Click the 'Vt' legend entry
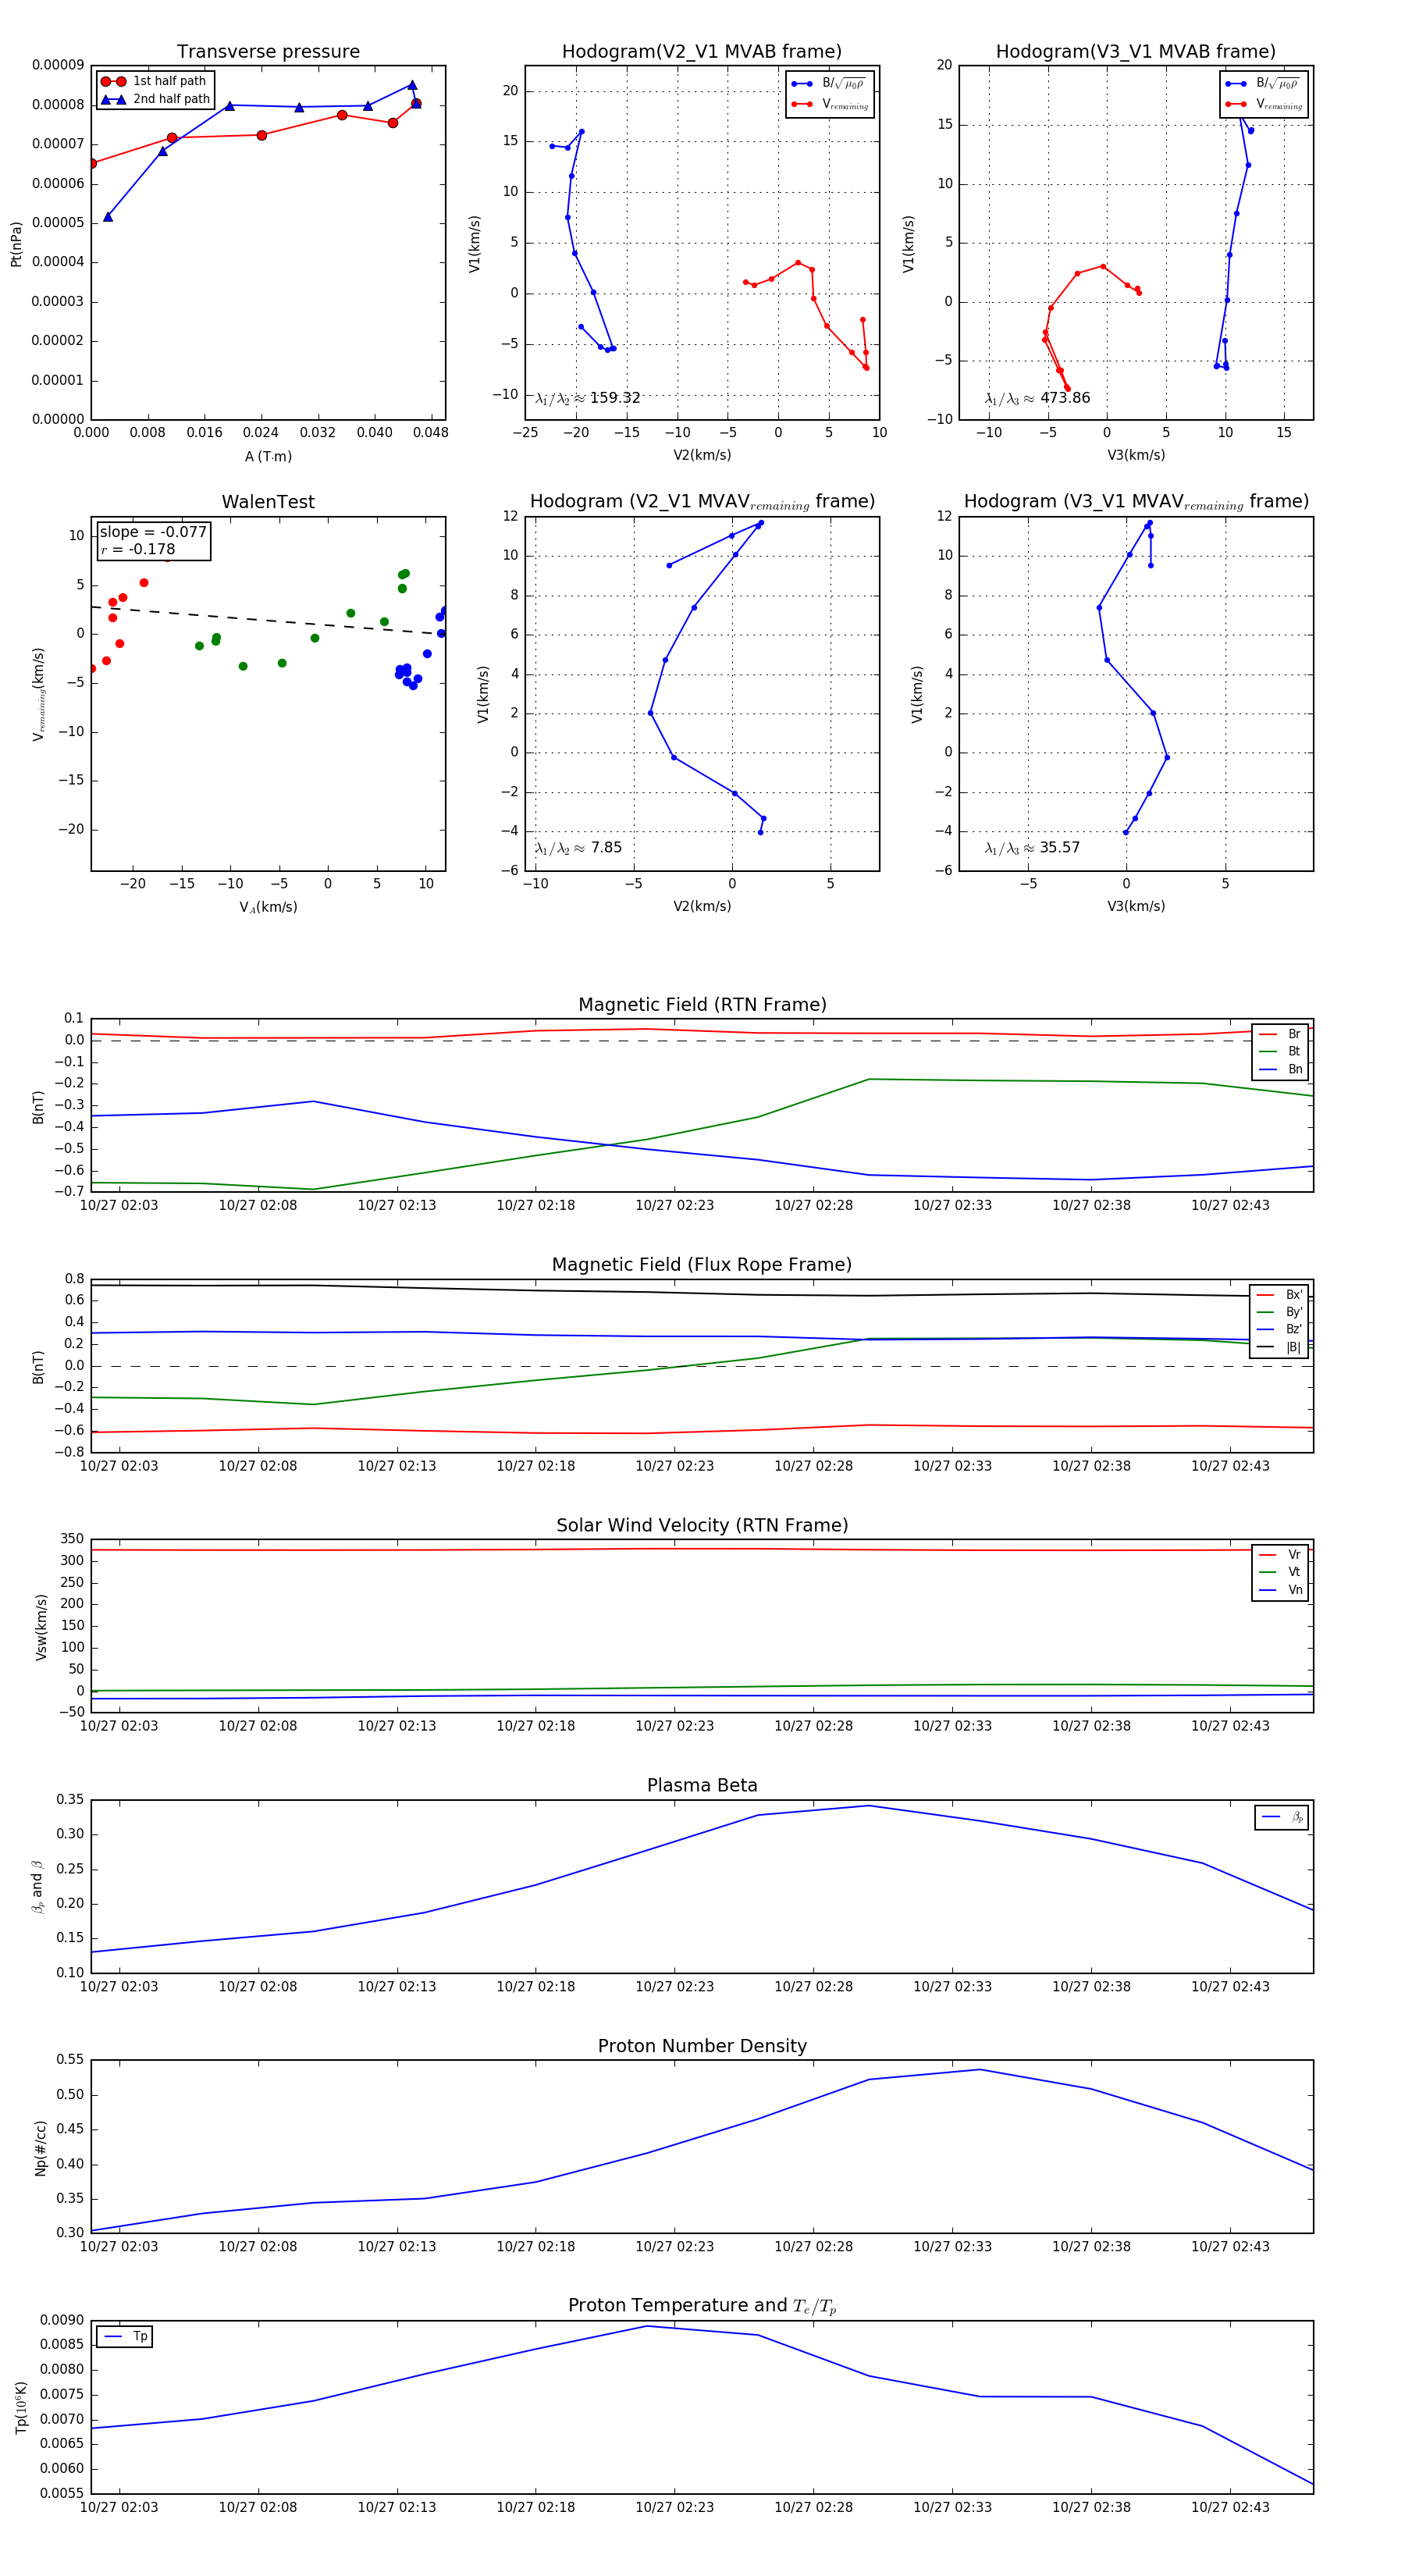 pyautogui.click(x=1280, y=1572)
